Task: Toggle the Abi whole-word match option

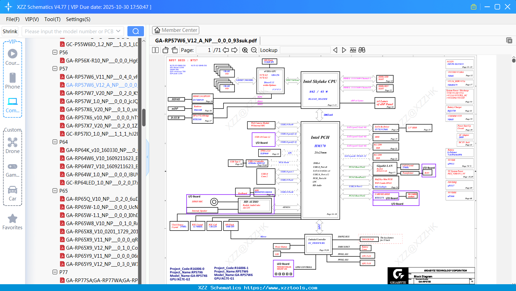Action: [353, 50]
